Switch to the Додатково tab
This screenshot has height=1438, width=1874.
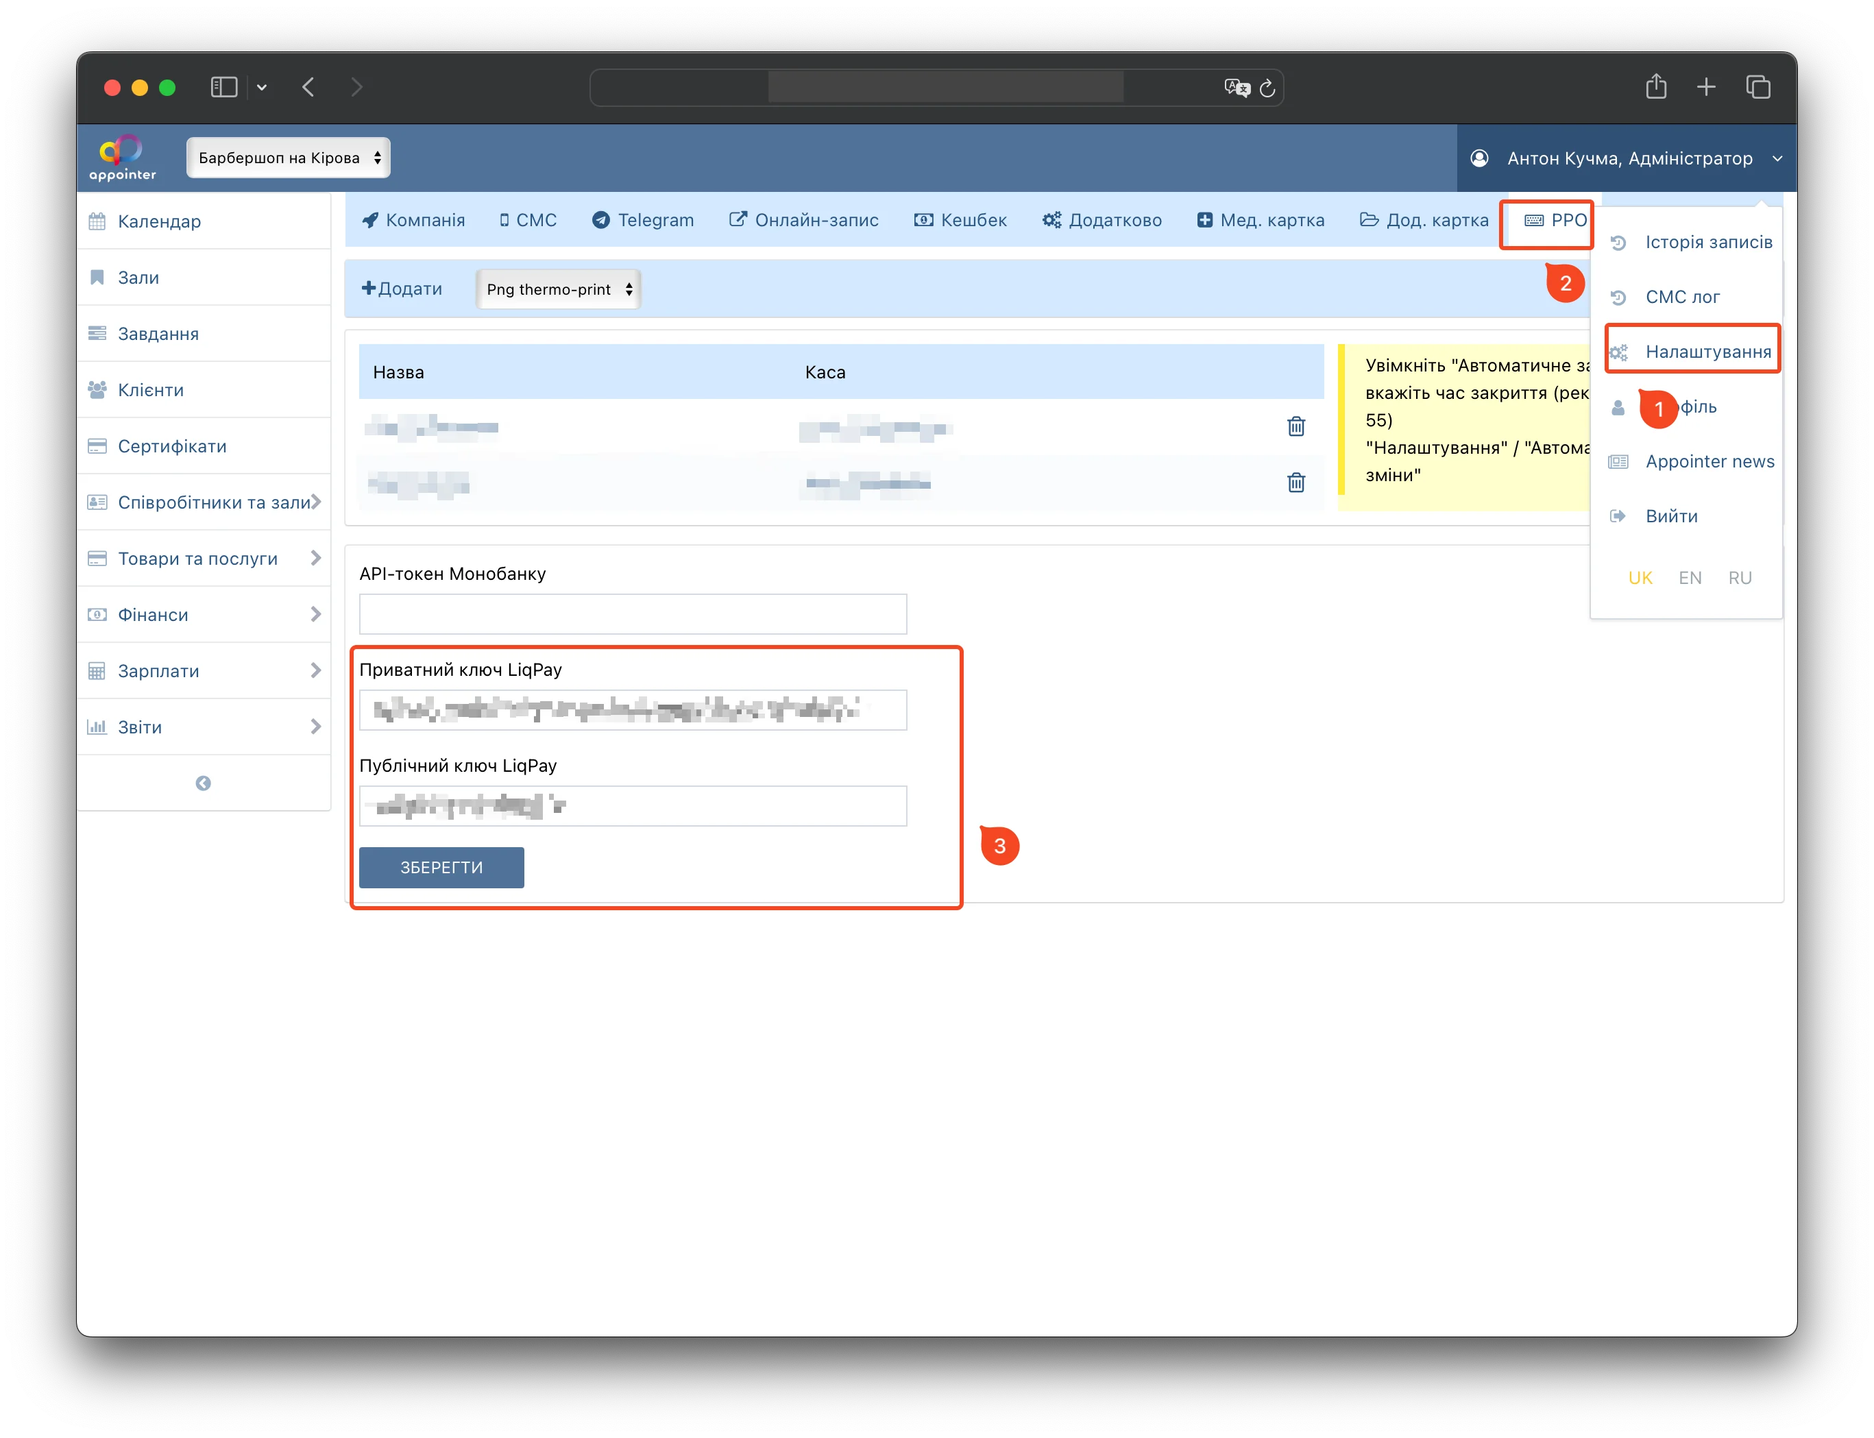1102,220
